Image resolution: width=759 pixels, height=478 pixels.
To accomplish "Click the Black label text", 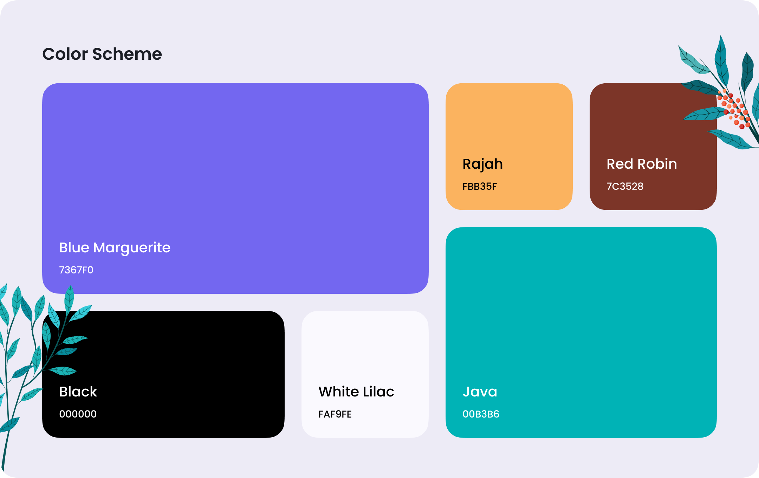I will [x=78, y=392].
